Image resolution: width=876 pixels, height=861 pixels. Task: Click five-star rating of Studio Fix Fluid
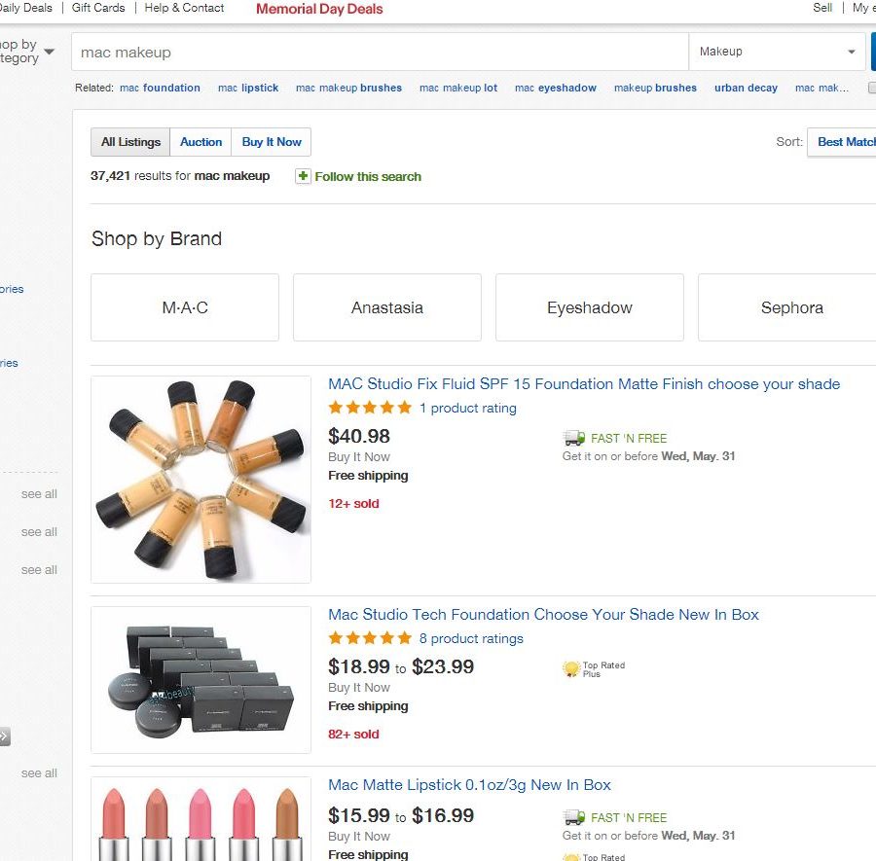click(370, 408)
